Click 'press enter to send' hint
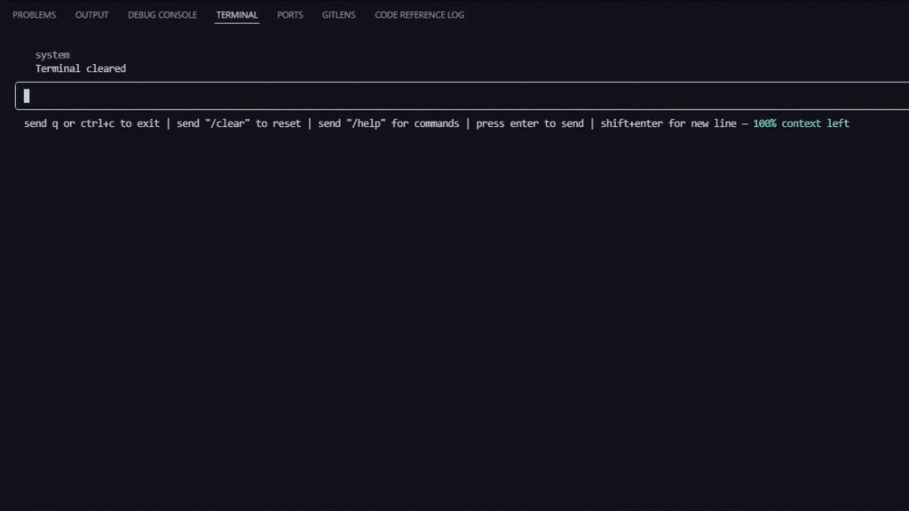The height and width of the screenshot is (511, 909). (x=530, y=123)
